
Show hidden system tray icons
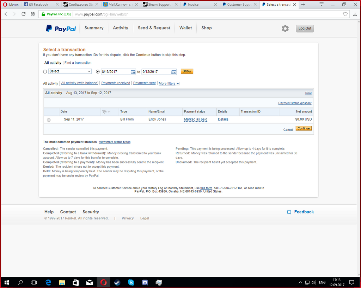(x=300, y=282)
